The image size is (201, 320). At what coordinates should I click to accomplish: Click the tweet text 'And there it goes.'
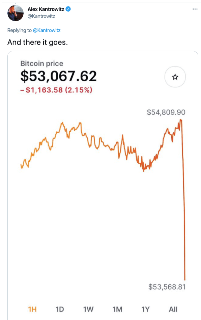click(37, 42)
